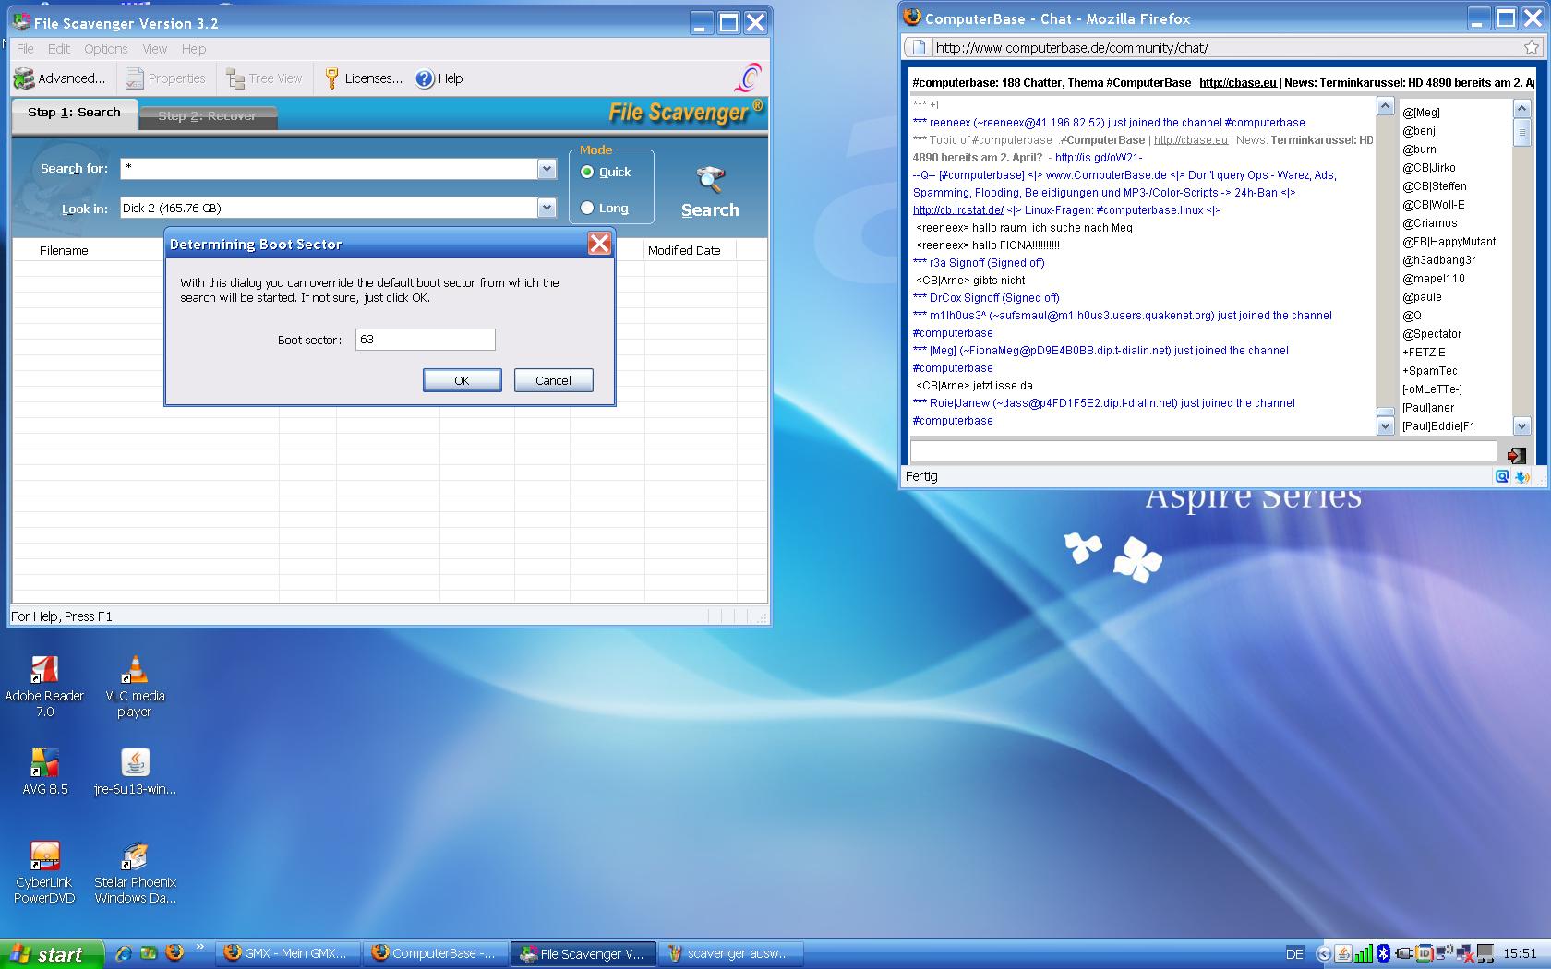Click the Java tray icon
The height and width of the screenshot is (969, 1551).
point(1343,953)
